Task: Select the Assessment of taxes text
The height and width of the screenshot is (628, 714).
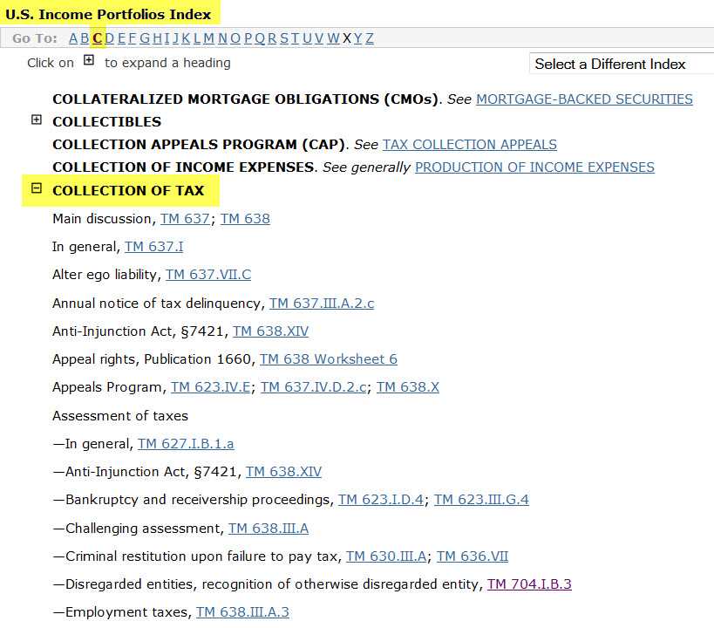Action: [120, 416]
